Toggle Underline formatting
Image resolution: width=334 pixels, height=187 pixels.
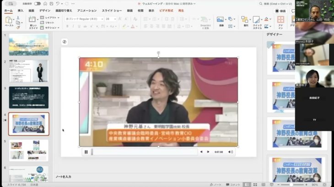coord(79,26)
